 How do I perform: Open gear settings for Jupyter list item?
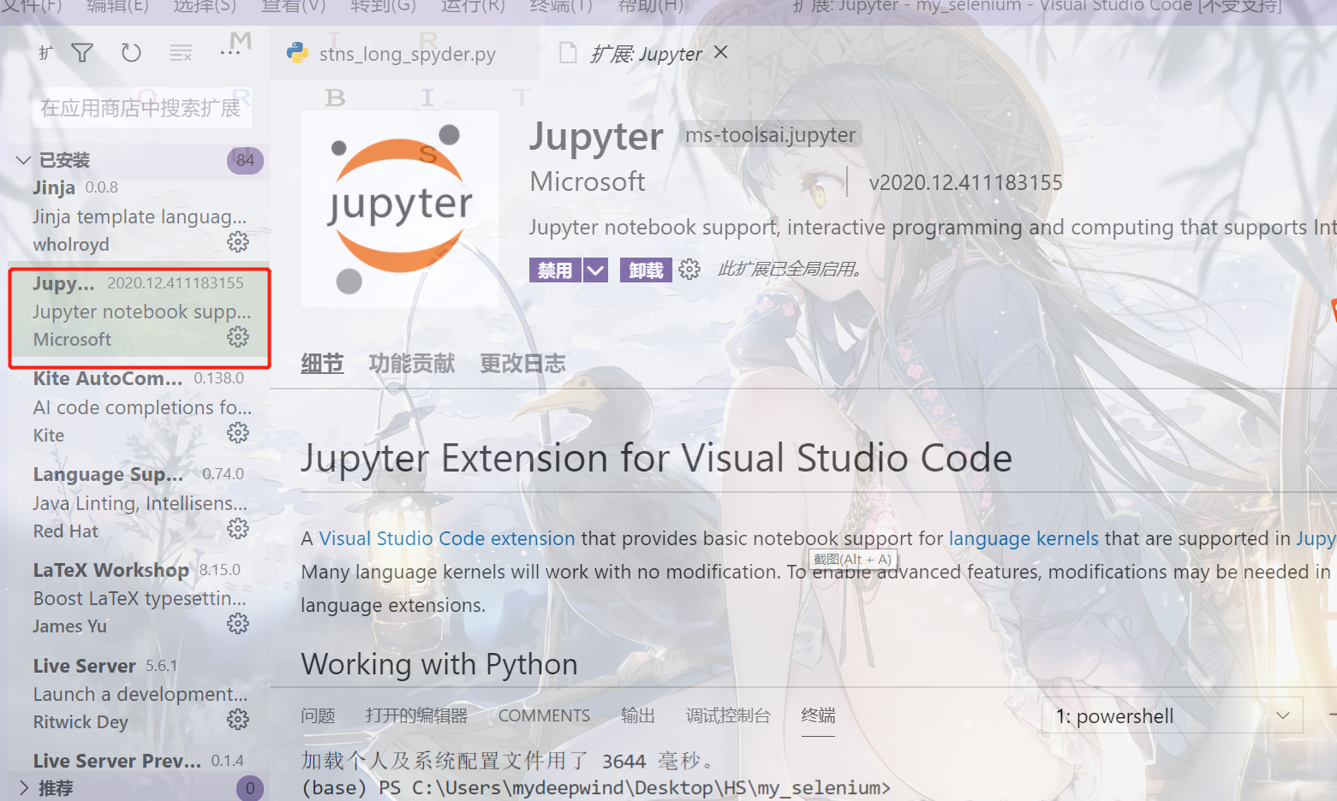point(238,337)
